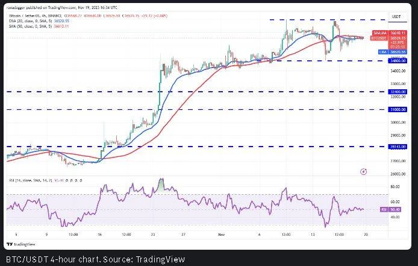Click the 30000.00 price axis tick

(x=398, y=122)
